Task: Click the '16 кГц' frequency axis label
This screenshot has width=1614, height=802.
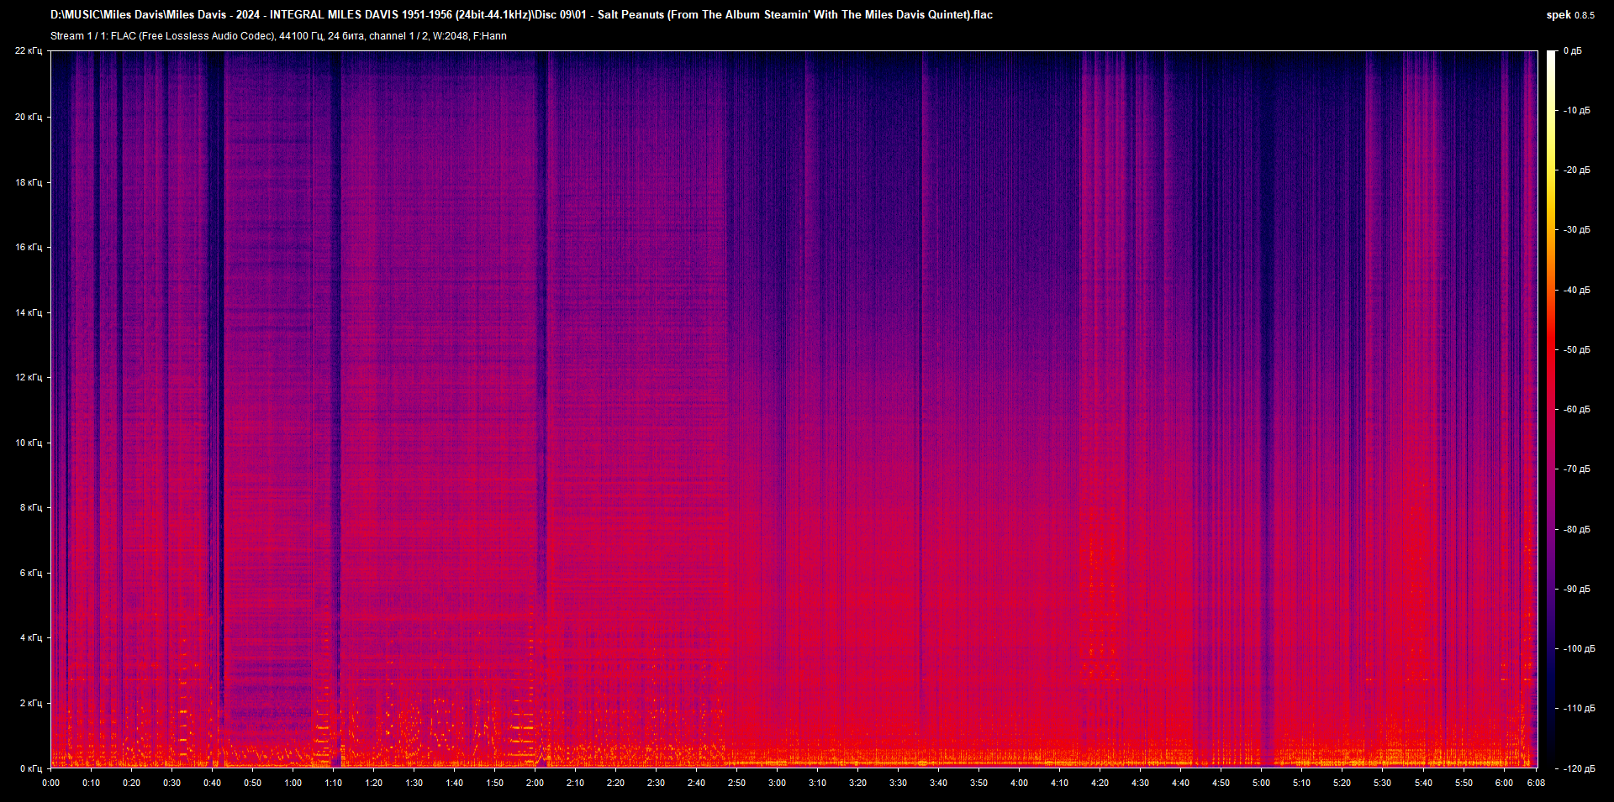Action: (x=28, y=247)
